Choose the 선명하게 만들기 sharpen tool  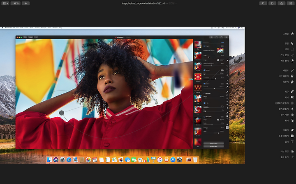click(x=292, y=103)
